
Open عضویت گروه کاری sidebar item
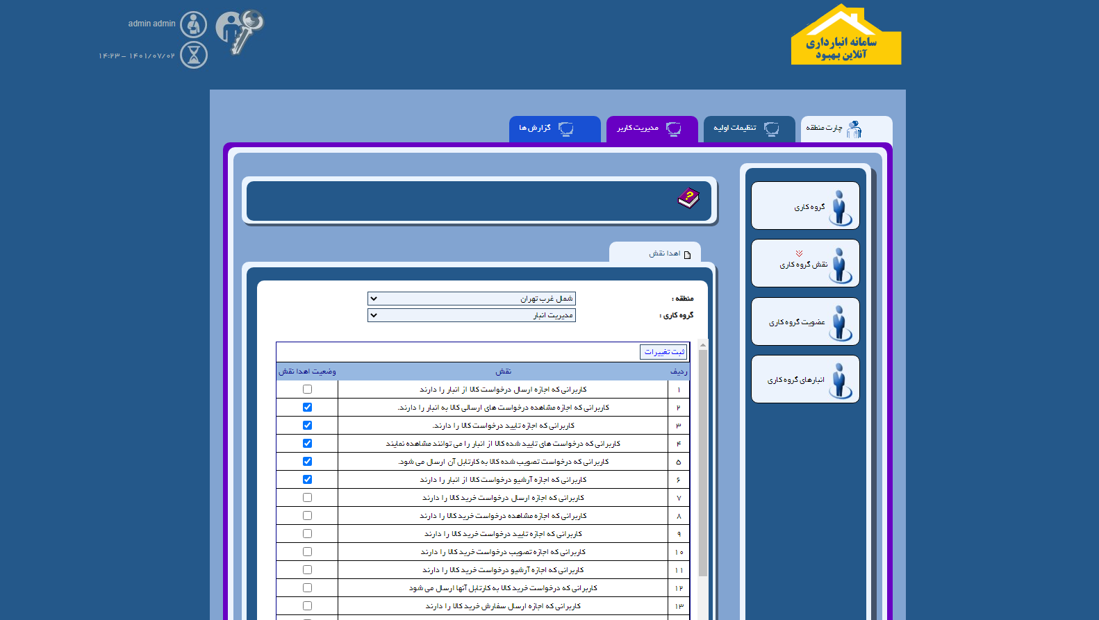tap(805, 321)
